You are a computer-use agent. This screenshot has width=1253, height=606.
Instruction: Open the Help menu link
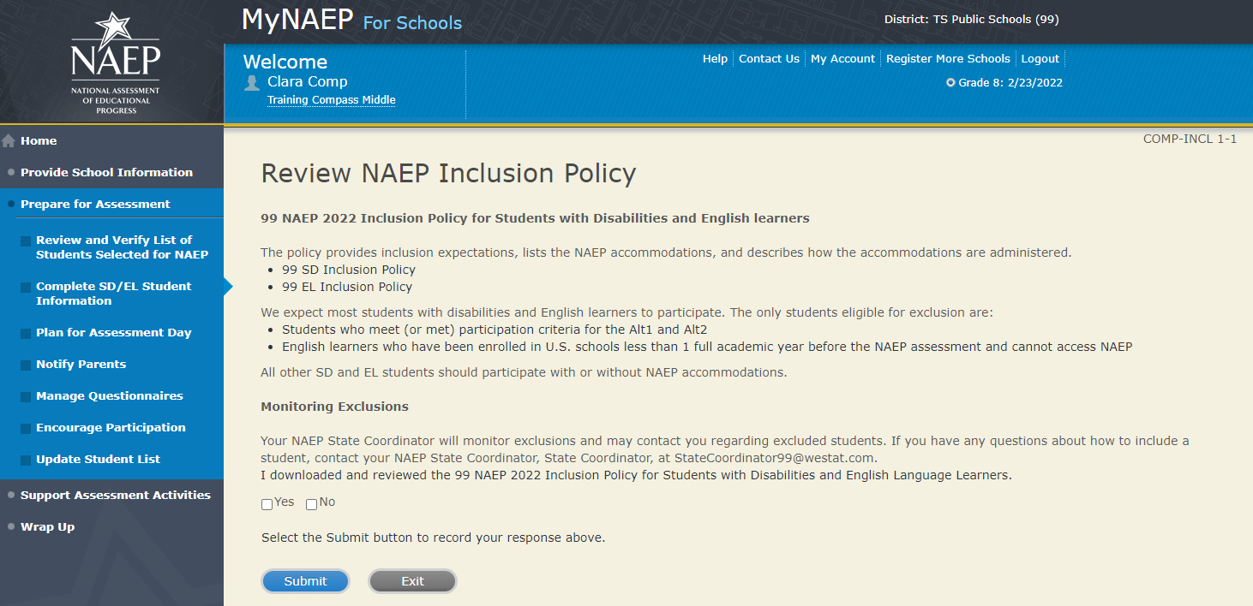(x=715, y=59)
